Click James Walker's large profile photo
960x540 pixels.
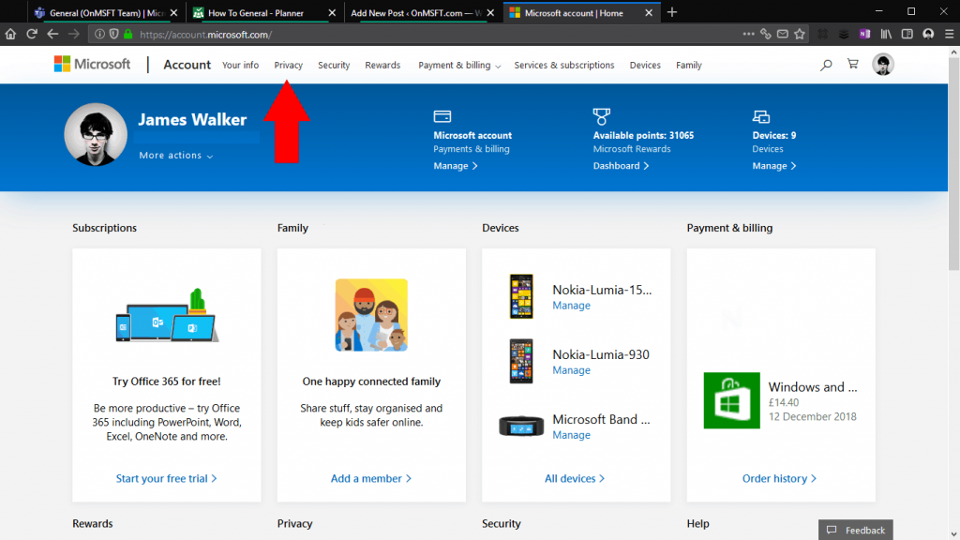tap(96, 134)
